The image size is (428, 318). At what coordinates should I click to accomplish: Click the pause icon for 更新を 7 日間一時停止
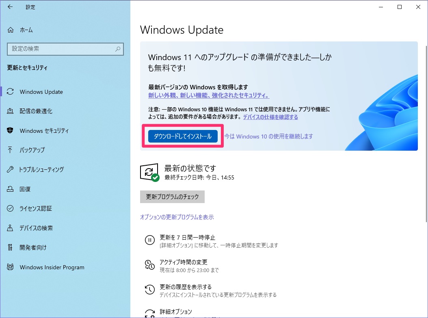(149, 240)
